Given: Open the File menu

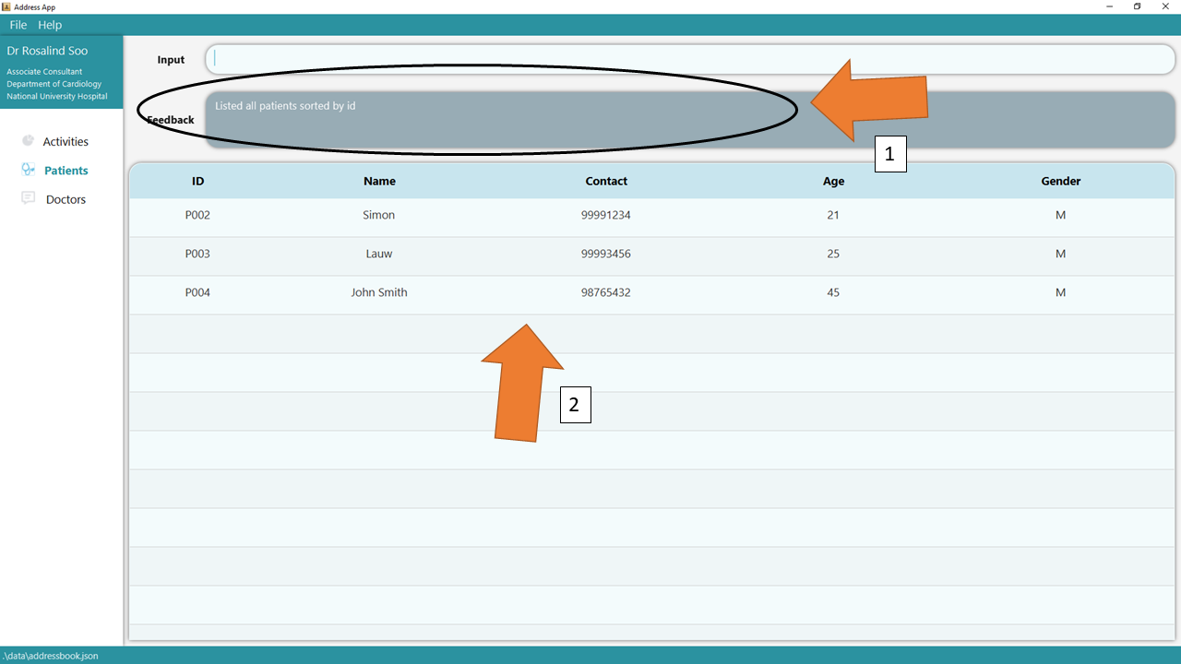Looking at the screenshot, I should (18, 25).
